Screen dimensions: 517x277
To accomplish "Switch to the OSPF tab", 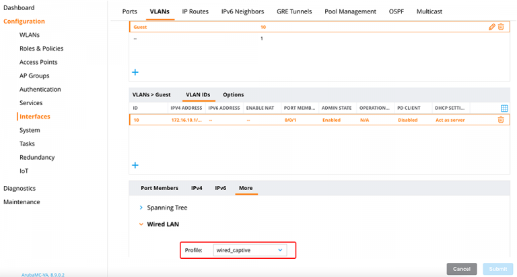I will coord(397,11).
